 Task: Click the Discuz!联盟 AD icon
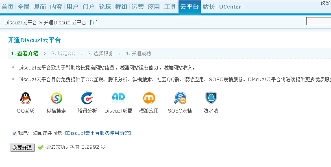pyautogui.click(x=118, y=98)
